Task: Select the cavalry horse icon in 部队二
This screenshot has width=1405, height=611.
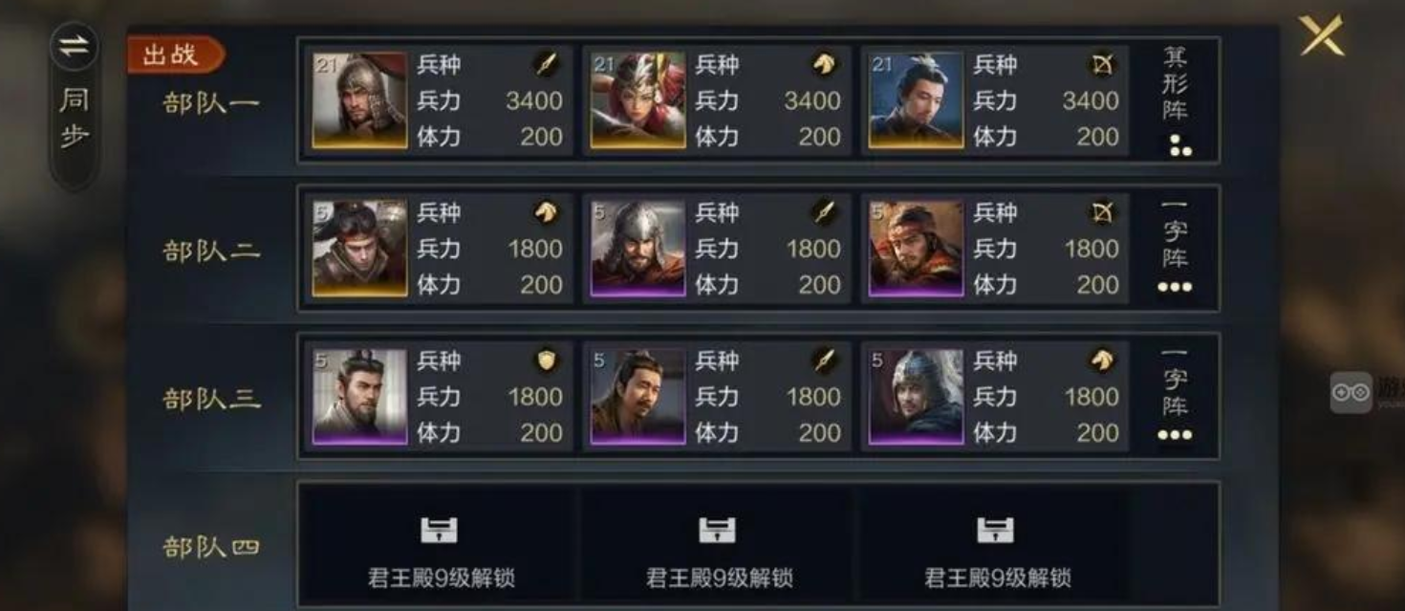Action: (x=547, y=212)
